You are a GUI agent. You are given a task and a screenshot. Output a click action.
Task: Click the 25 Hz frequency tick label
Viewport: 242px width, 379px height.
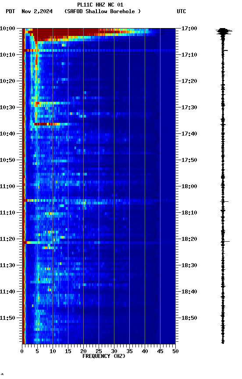(99, 351)
